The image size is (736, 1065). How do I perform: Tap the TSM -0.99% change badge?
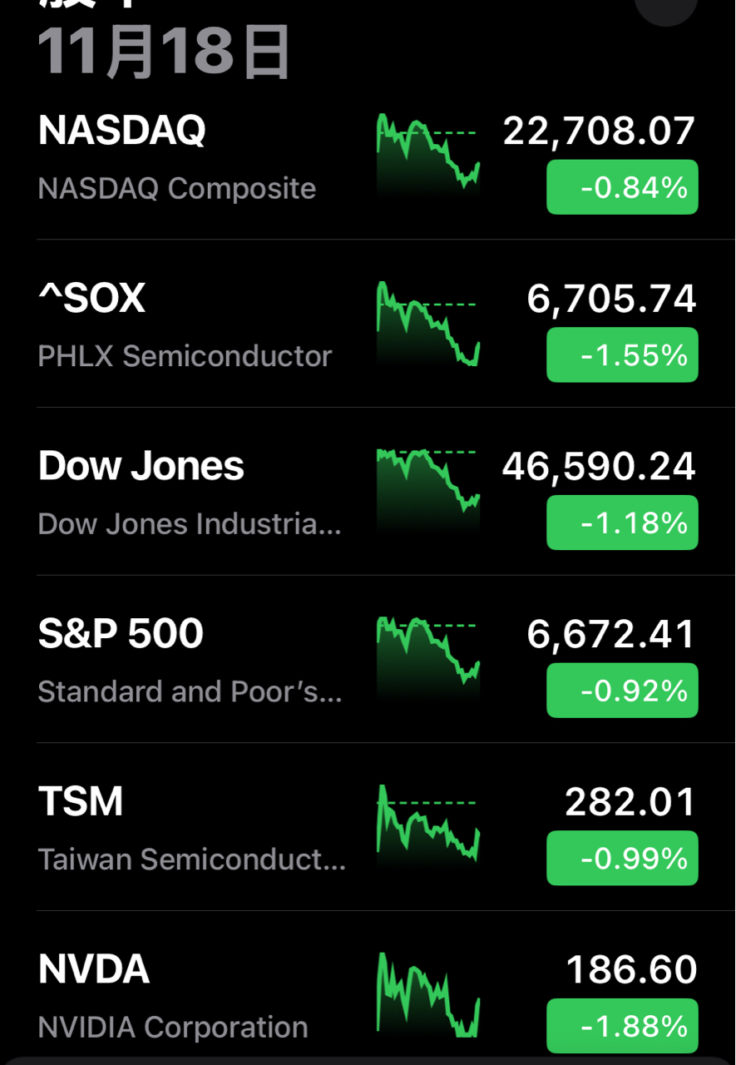pos(622,859)
